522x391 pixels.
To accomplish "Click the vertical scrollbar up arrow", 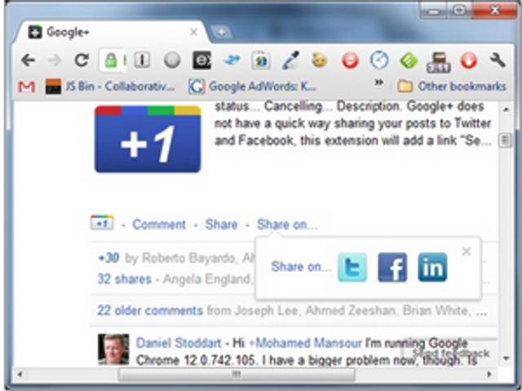I will click(506, 109).
